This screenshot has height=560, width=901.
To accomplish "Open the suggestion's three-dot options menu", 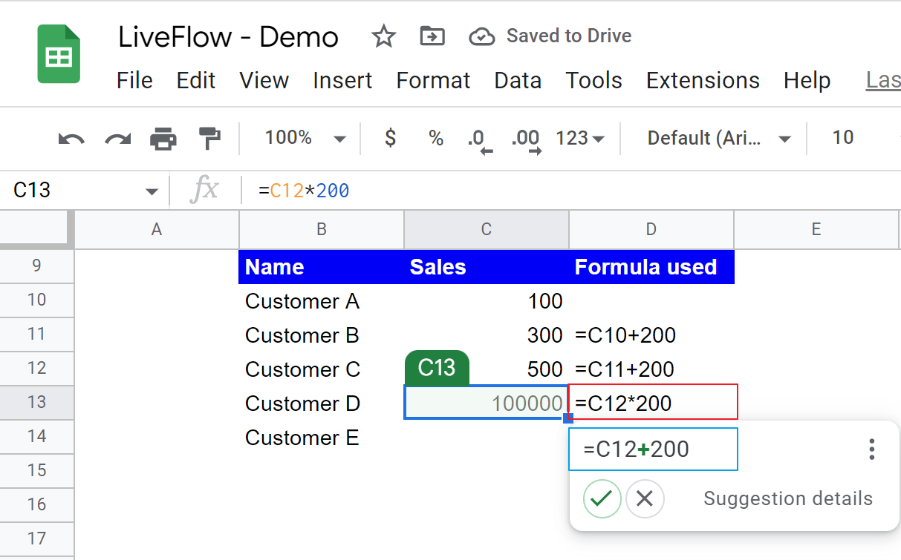I will click(872, 449).
